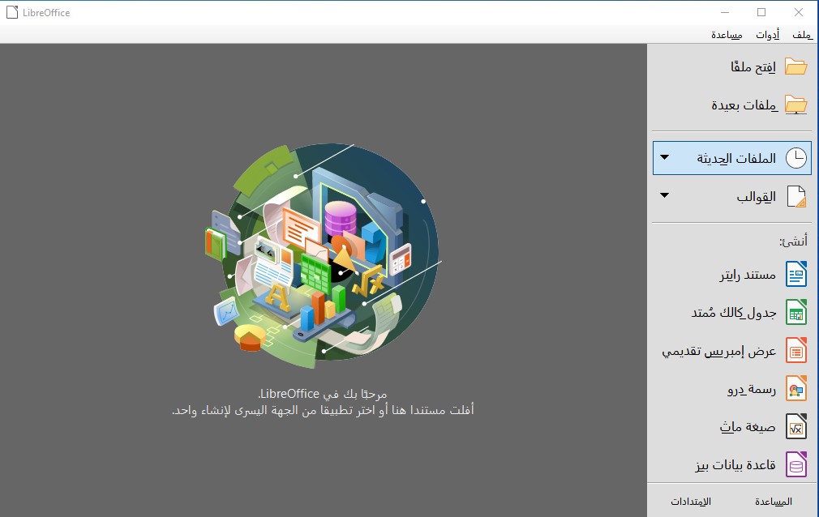
Task: Close the LibreOffice window
Action: pyautogui.click(x=799, y=12)
